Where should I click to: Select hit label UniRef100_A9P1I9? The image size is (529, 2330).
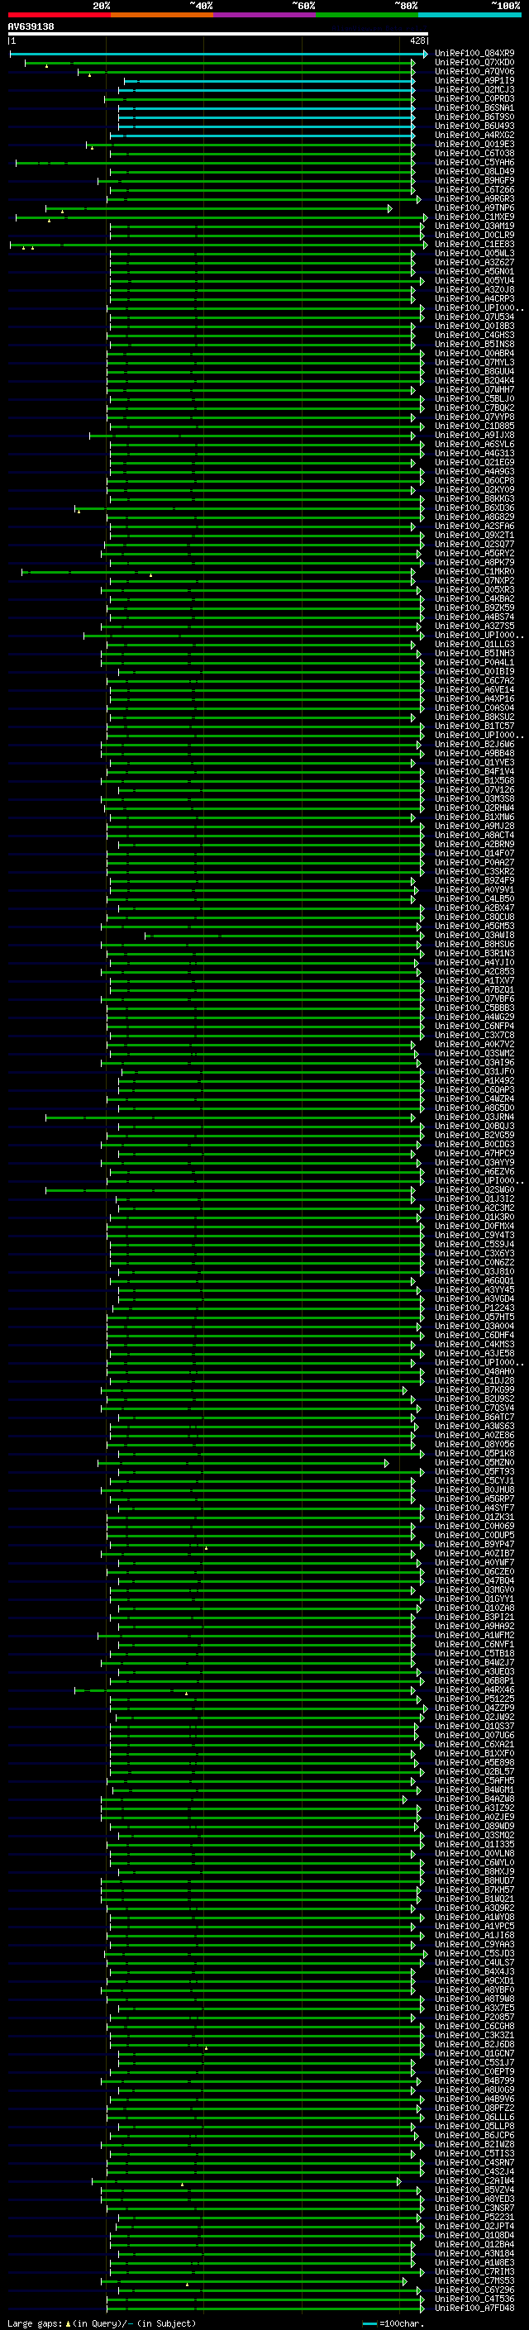(474, 81)
